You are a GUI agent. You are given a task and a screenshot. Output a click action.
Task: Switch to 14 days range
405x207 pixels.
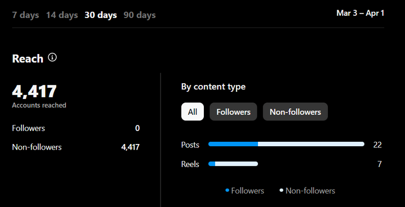click(62, 15)
